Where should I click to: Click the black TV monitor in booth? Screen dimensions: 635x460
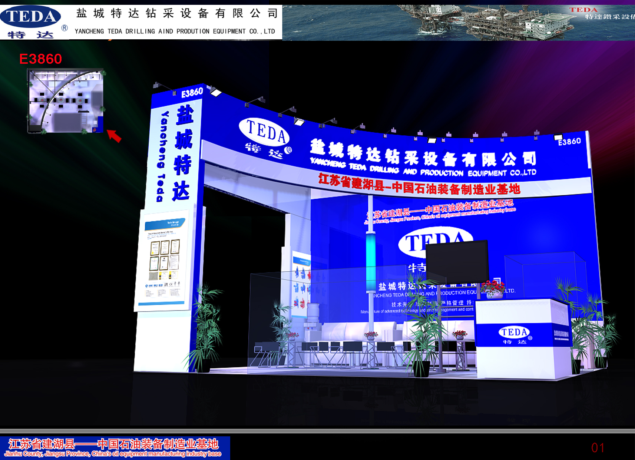coord(457,262)
